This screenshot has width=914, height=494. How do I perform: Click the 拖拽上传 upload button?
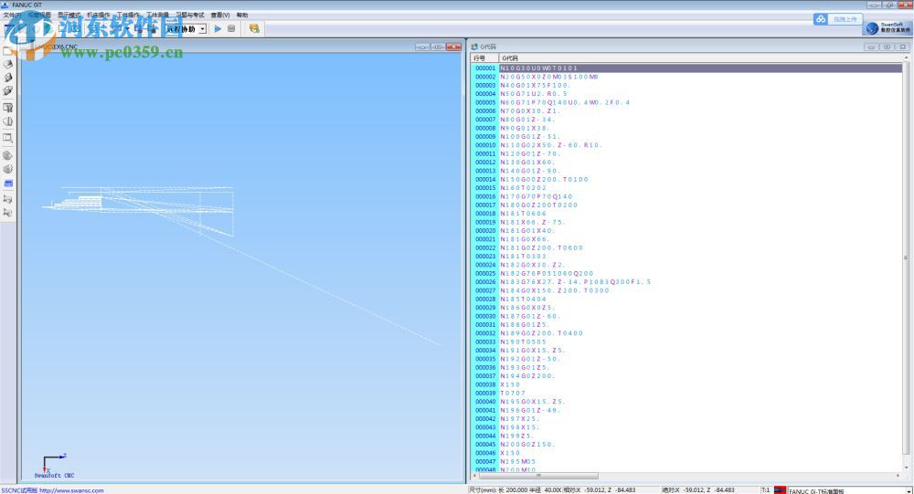click(x=845, y=19)
